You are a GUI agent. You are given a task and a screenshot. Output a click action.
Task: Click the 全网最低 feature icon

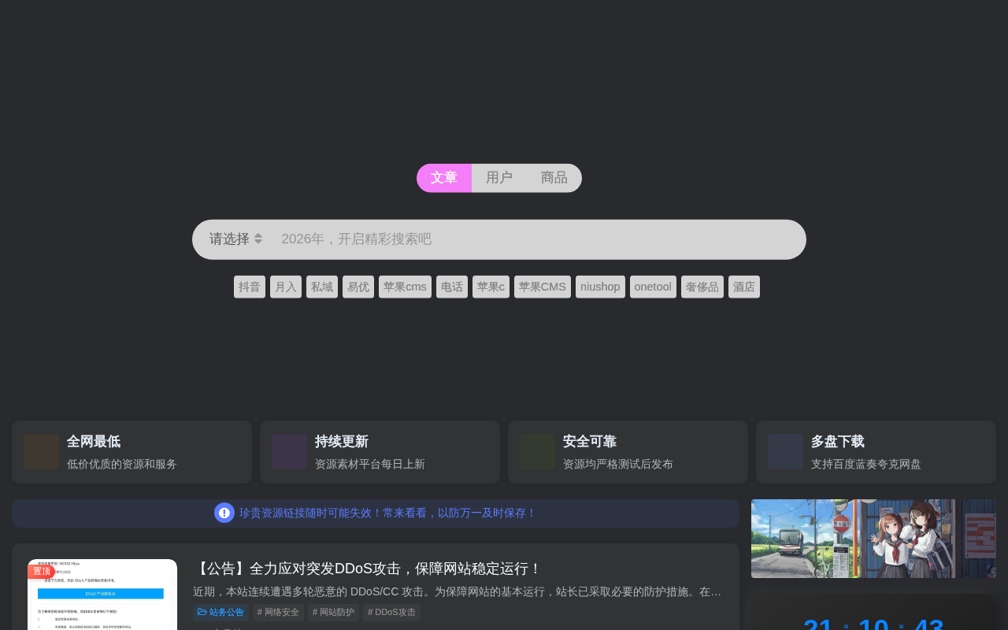point(41,452)
